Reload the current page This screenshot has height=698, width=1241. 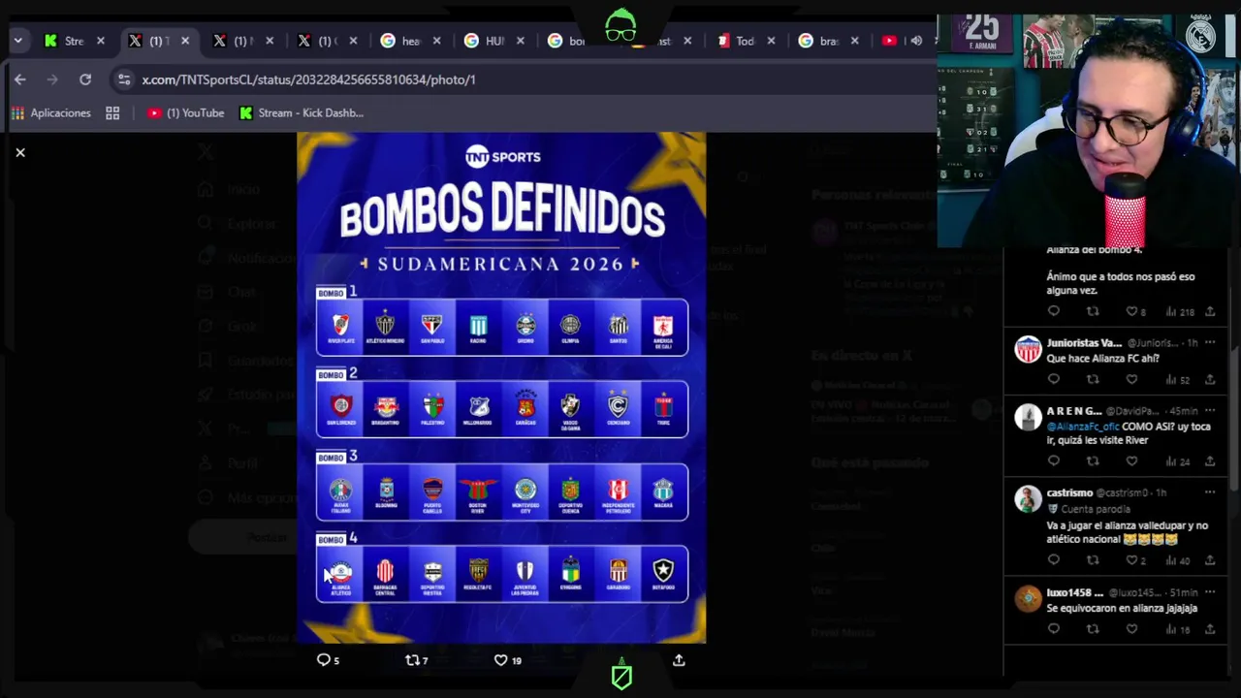(85, 79)
